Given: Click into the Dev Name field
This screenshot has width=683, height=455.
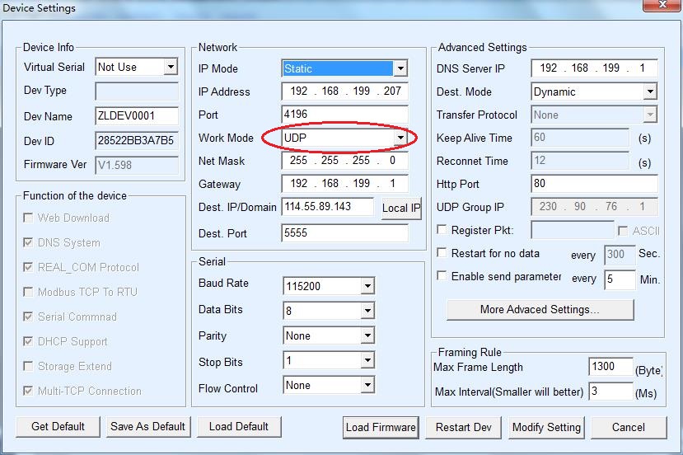Looking at the screenshot, I should click(x=137, y=116).
